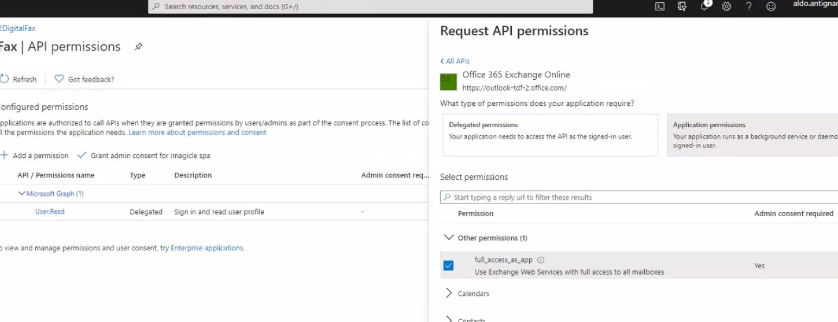Refresh the configured permissions list
Image resolution: width=838 pixels, height=322 pixels.
tap(19, 79)
